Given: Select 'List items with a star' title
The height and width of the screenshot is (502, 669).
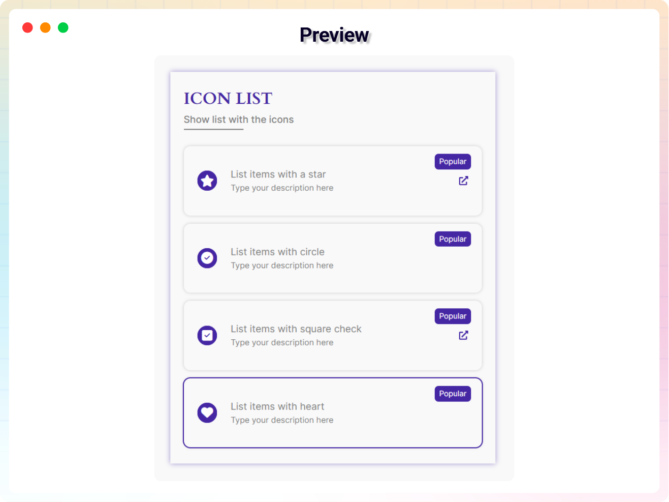Looking at the screenshot, I should click(278, 174).
